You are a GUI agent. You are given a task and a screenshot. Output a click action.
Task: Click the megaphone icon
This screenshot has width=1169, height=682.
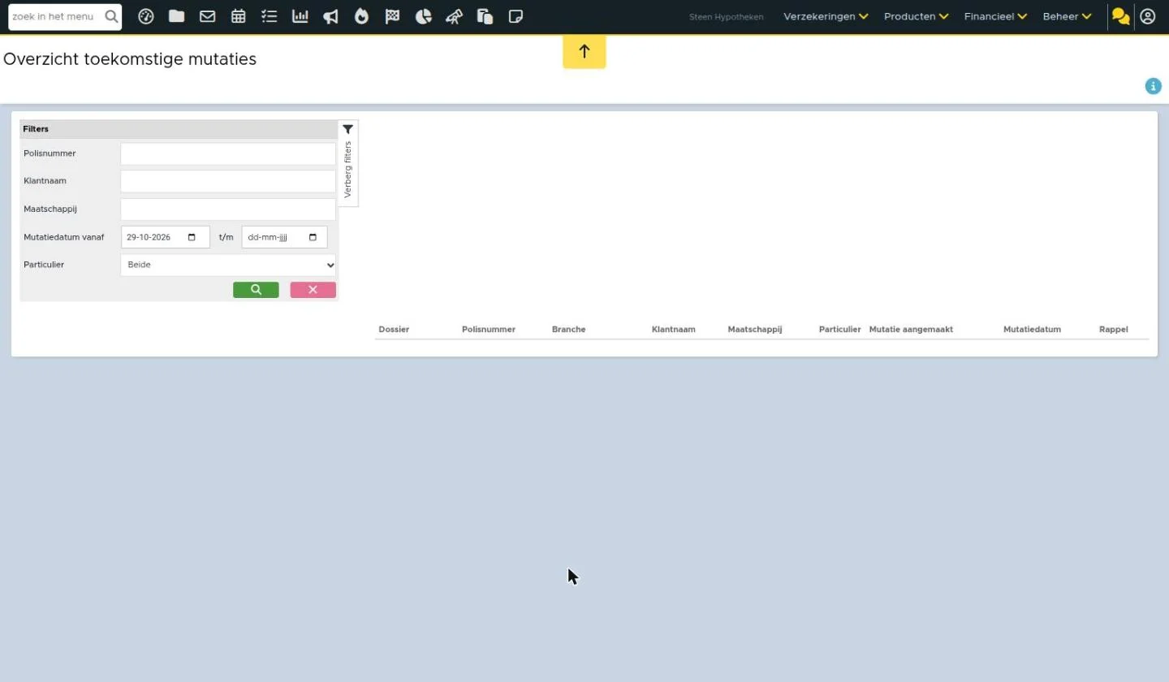click(x=331, y=16)
